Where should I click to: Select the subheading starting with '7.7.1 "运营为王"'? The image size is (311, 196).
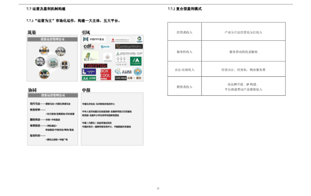coord(73,21)
